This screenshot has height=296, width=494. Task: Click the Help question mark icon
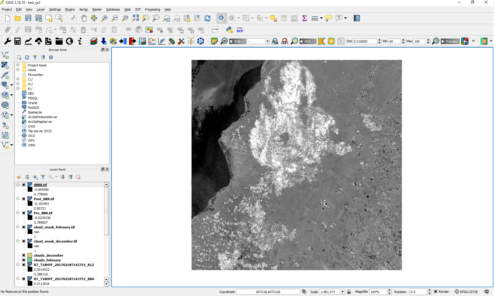coord(357,18)
